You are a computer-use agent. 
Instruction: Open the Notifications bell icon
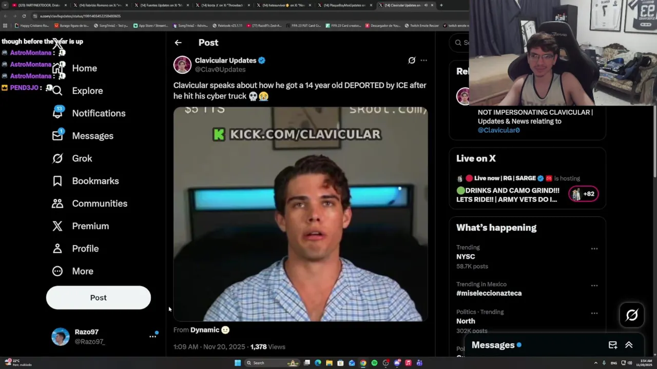tap(57, 113)
